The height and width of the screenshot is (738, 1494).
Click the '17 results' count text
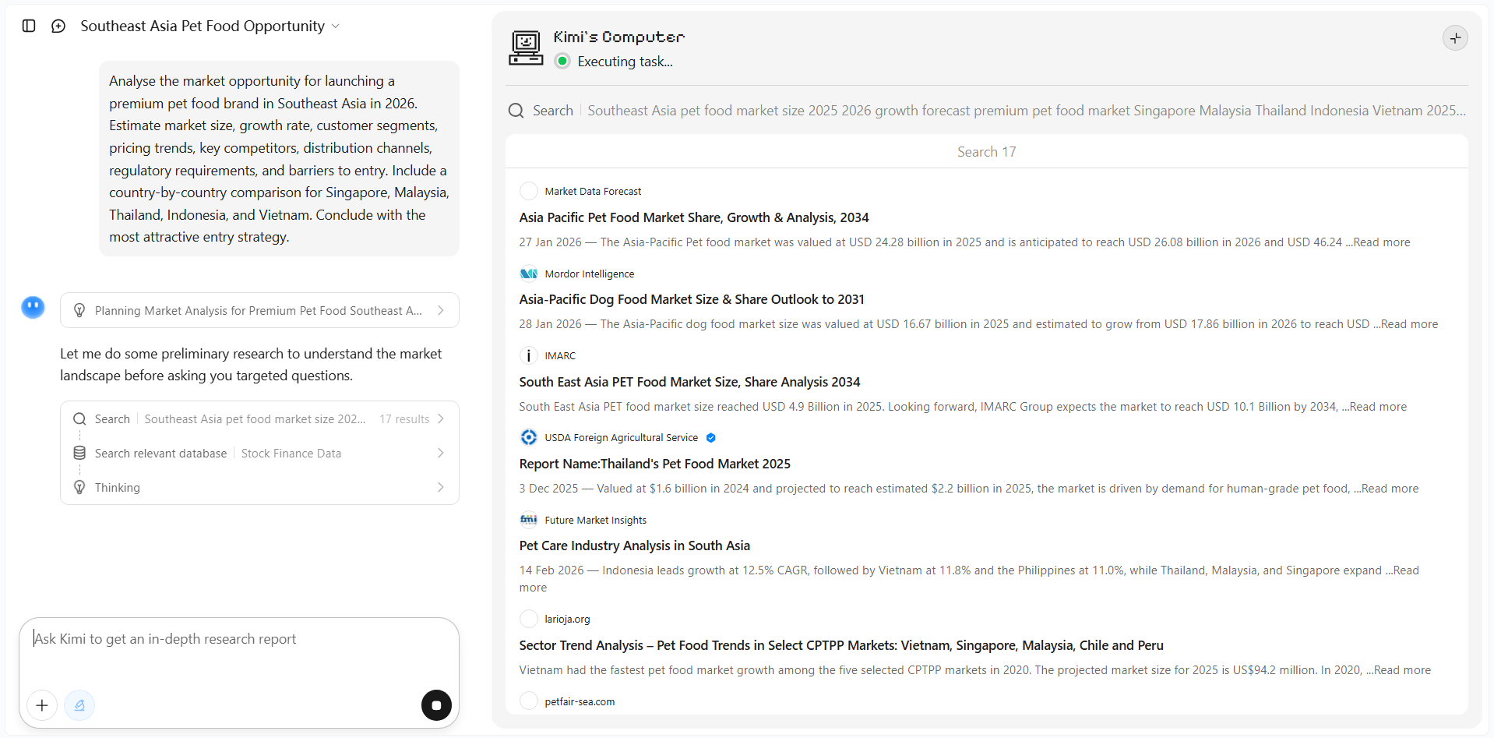click(404, 419)
